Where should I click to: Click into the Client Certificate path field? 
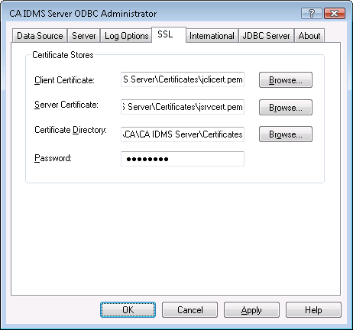click(183, 79)
